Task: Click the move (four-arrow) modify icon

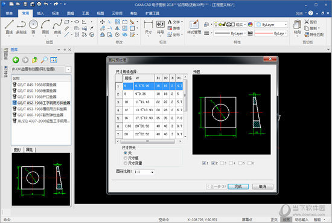Action: point(102,22)
